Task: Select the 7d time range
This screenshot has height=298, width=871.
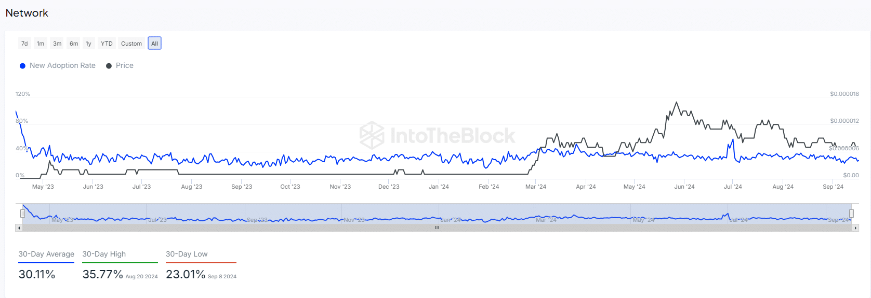Action: point(24,44)
